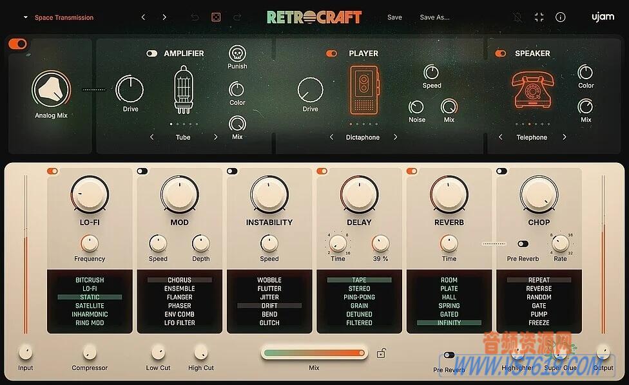
Task: Click the Amplifier Mix knob
Action: (x=237, y=124)
